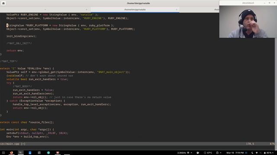Open the gray files app in taskbar
The image size is (277, 155).
click(x=39, y=152)
